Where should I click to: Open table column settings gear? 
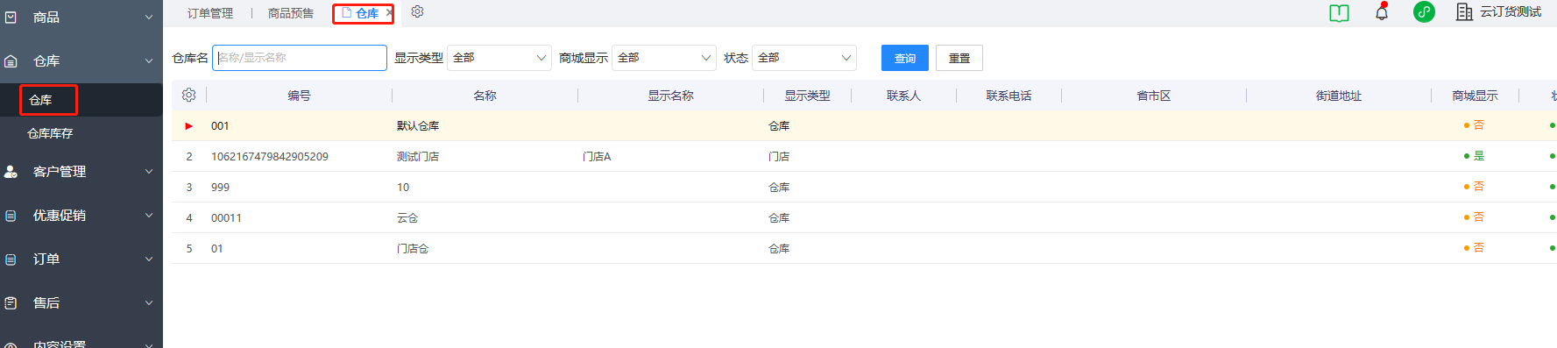[x=188, y=95]
